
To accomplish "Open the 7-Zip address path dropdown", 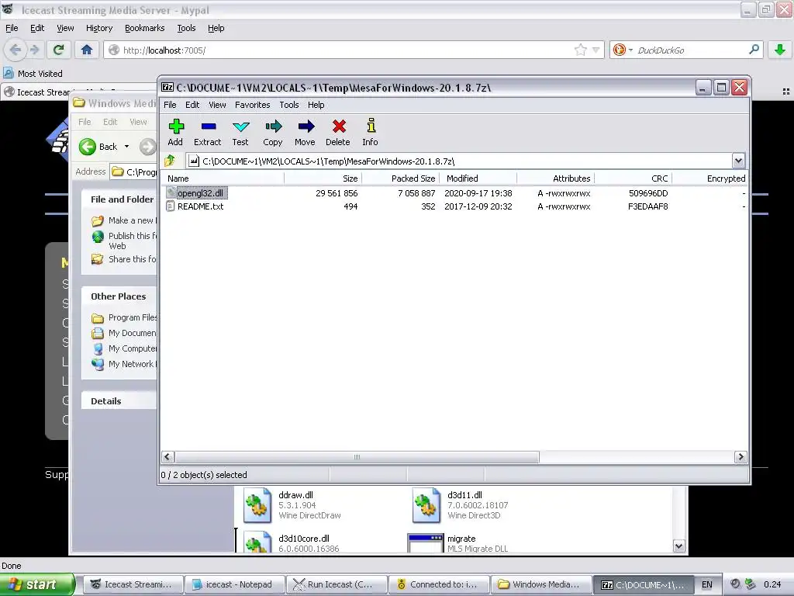I will [x=738, y=161].
